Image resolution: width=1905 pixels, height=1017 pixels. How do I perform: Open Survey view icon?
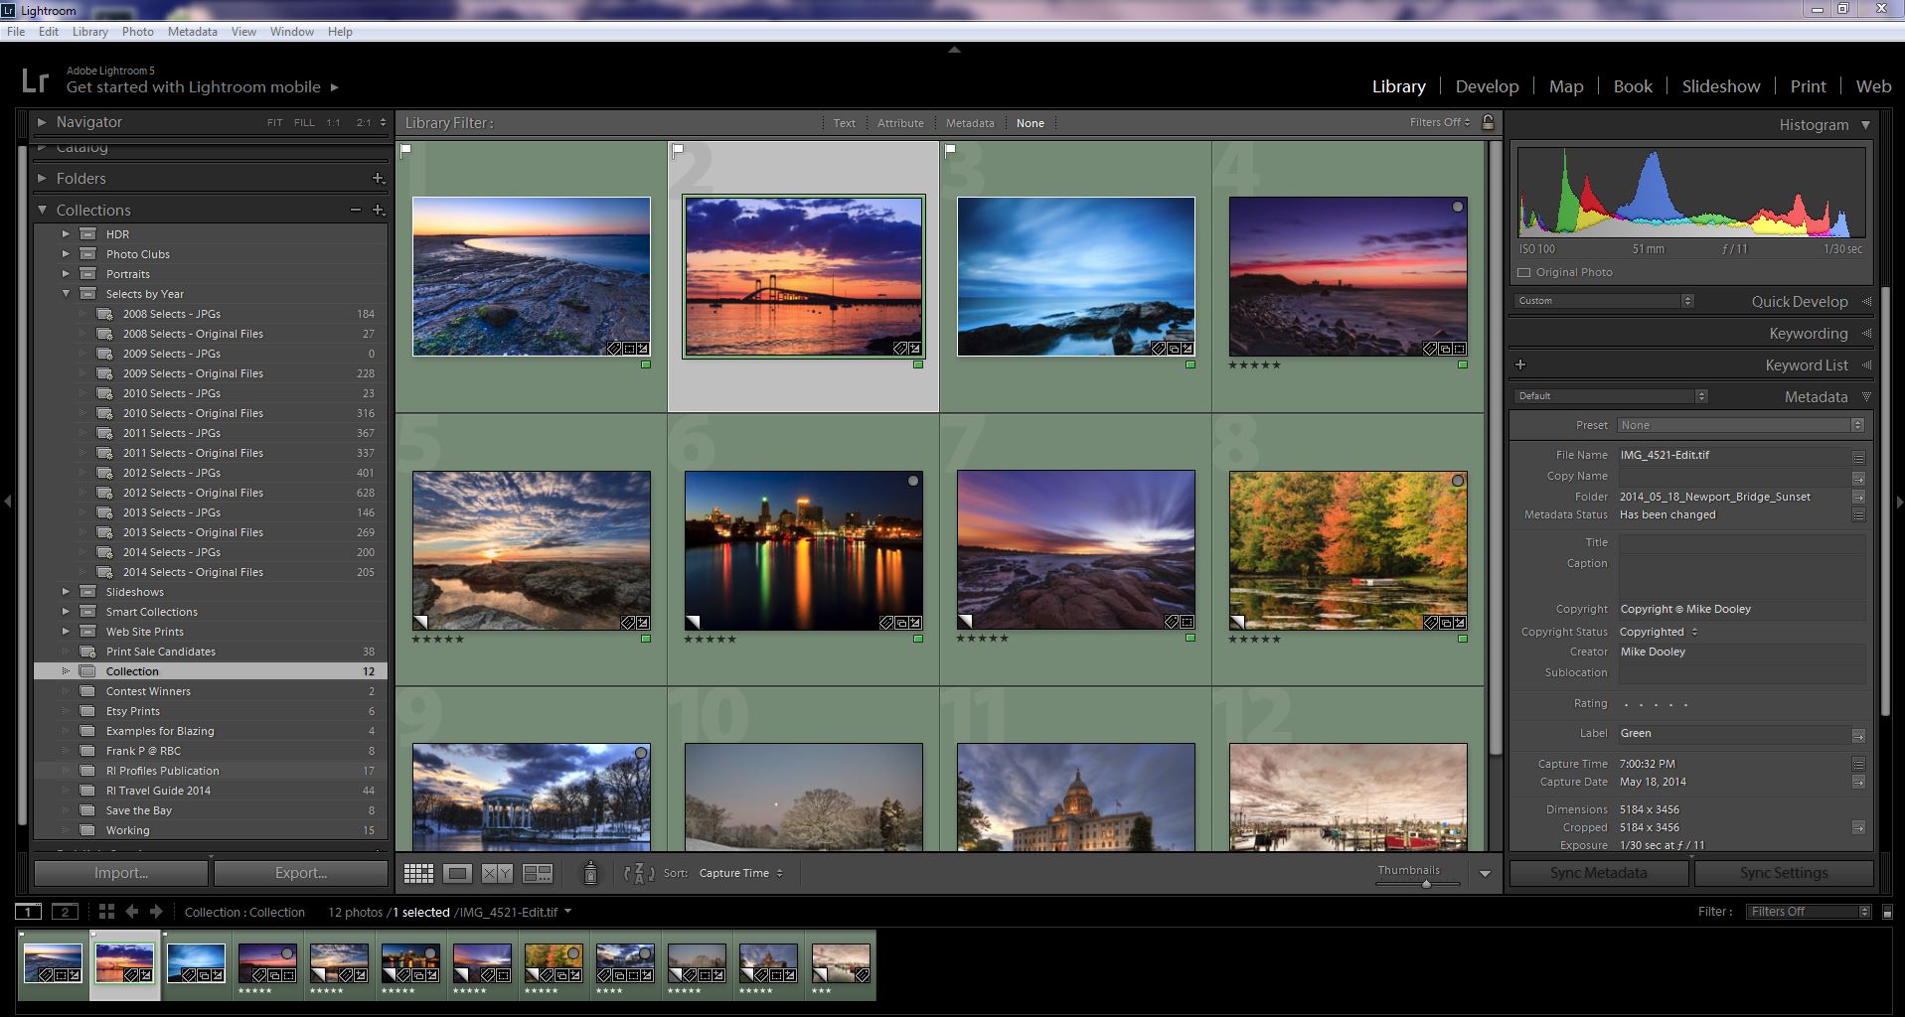click(x=538, y=873)
